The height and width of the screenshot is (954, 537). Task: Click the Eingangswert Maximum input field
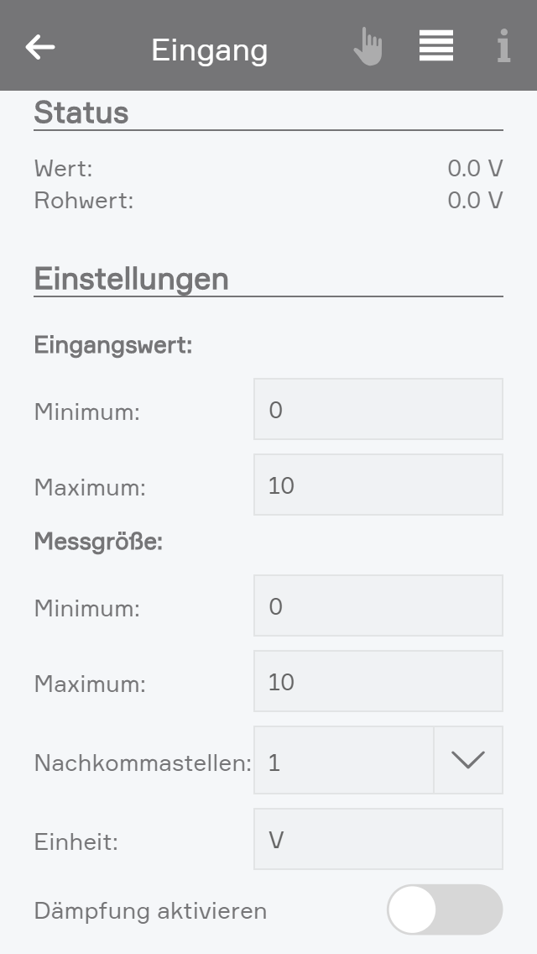tap(378, 485)
